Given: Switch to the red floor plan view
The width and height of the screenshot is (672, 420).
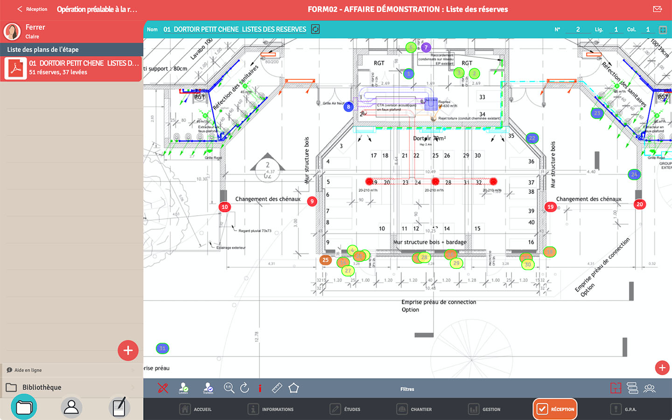Looking at the screenshot, I should point(616,388).
